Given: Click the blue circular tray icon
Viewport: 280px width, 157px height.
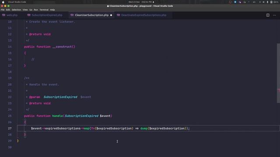Looking at the screenshot, I should [x=235, y=2].
